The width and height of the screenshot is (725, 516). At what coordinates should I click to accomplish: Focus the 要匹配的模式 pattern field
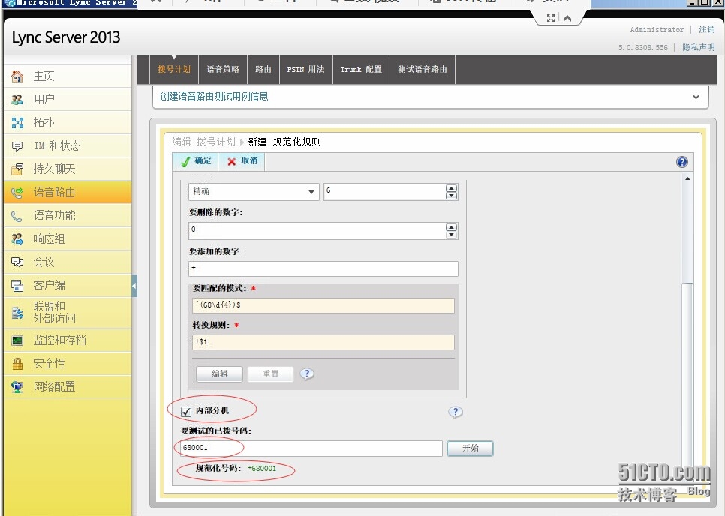pos(323,305)
